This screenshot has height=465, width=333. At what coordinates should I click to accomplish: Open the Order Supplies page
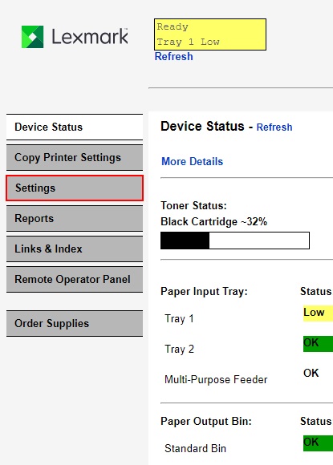pyautogui.click(x=75, y=324)
